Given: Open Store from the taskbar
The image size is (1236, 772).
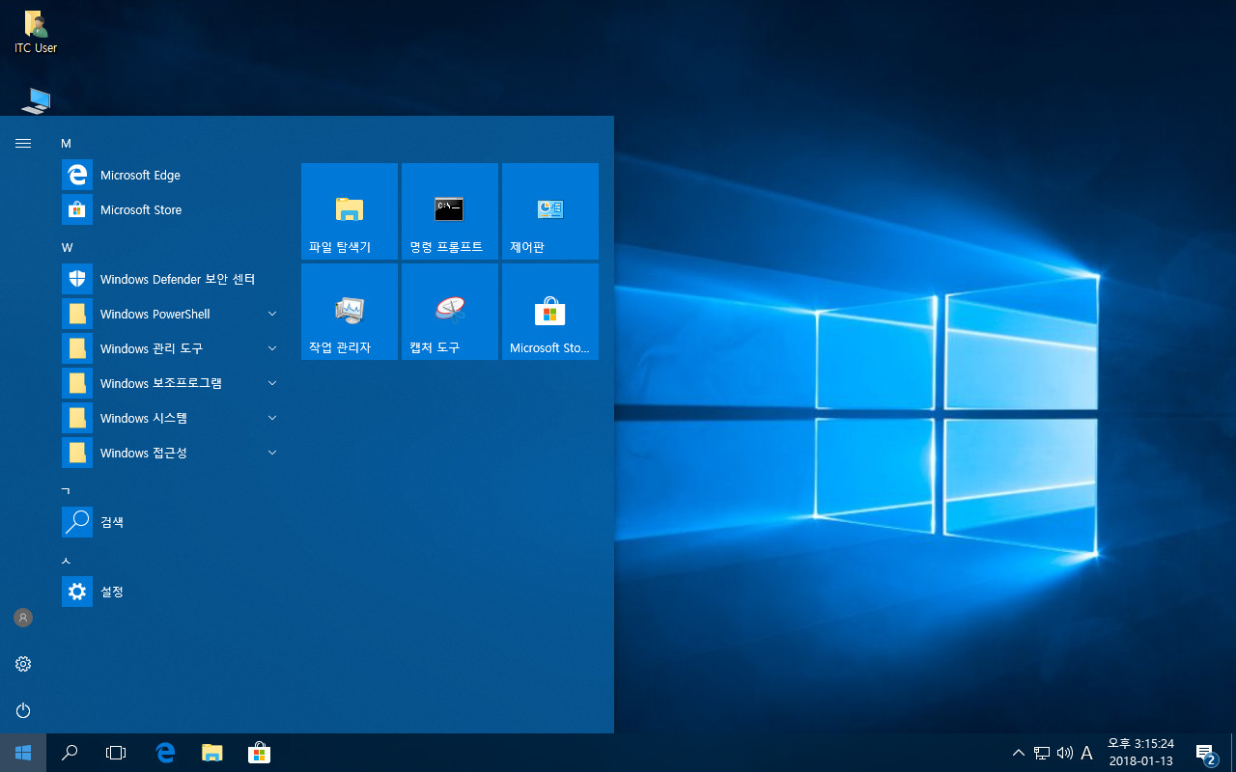Looking at the screenshot, I should pos(259,753).
